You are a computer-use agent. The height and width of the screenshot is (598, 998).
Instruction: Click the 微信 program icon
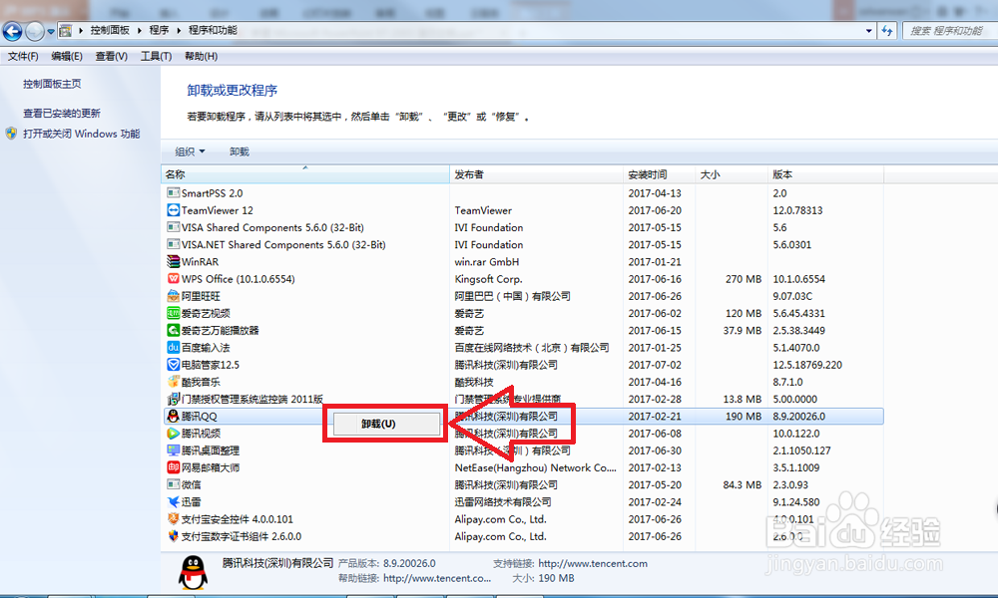tap(173, 485)
